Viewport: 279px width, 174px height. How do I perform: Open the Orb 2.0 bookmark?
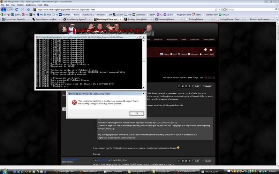point(224,15)
